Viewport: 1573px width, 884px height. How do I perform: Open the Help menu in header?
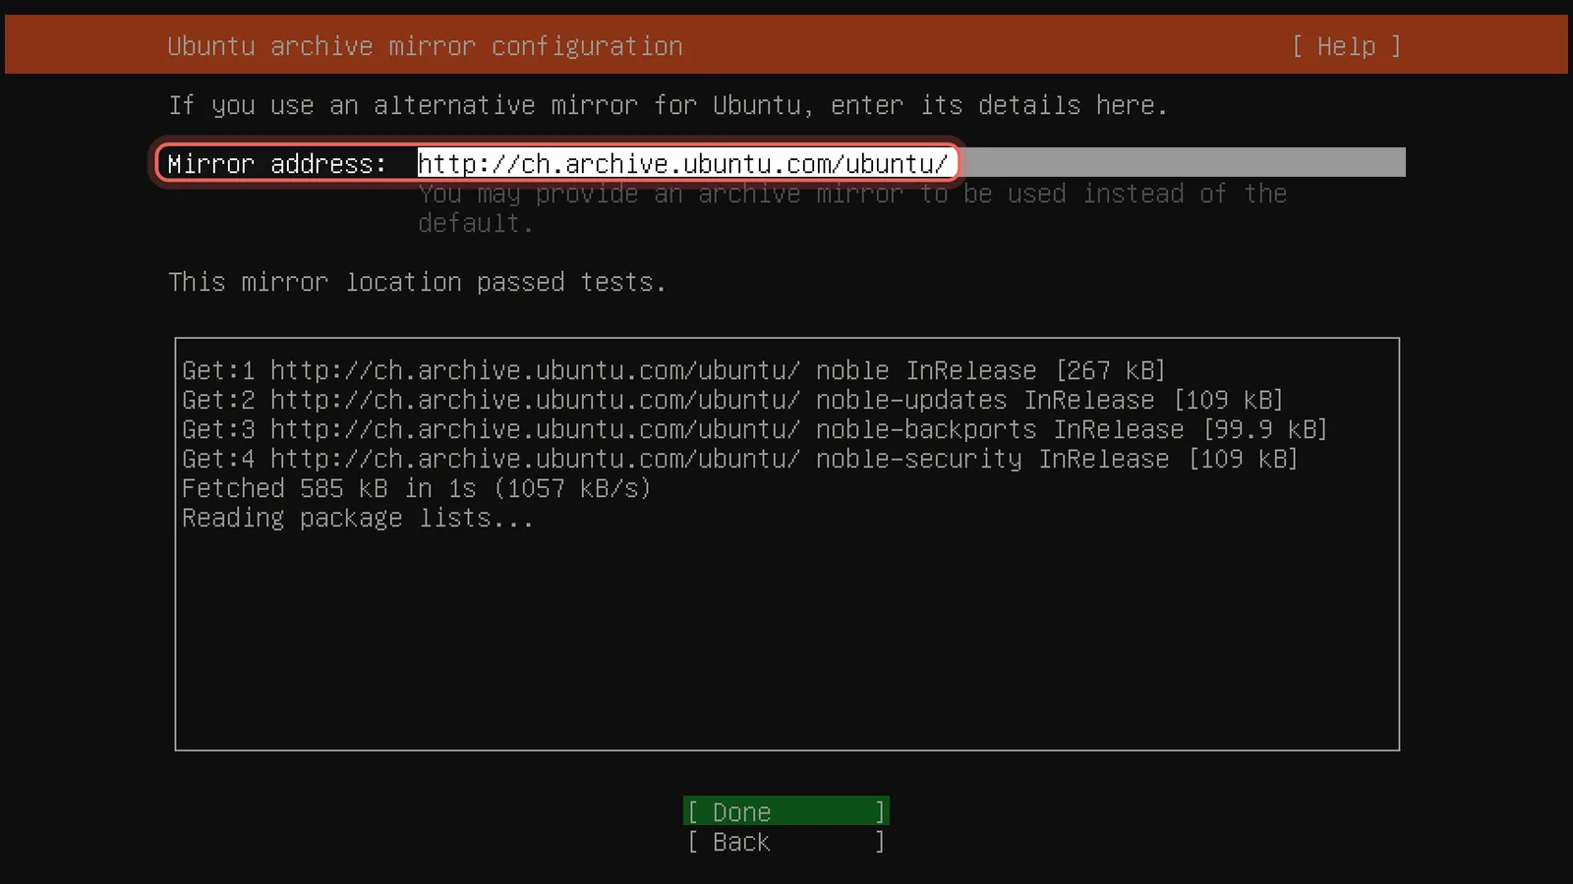coord(1346,46)
